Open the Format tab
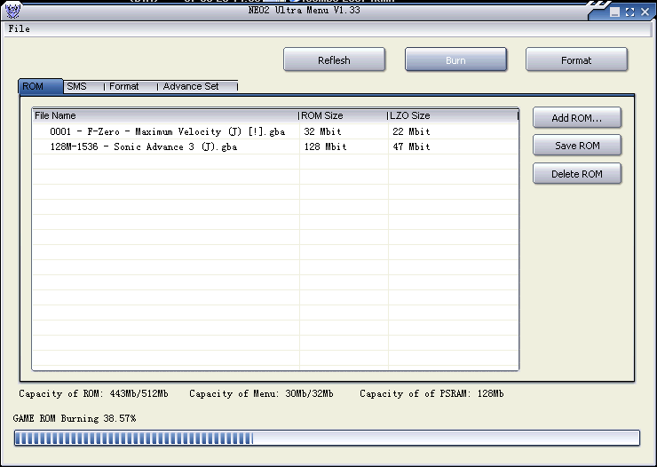This screenshot has width=657, height=467. point(124,86)
